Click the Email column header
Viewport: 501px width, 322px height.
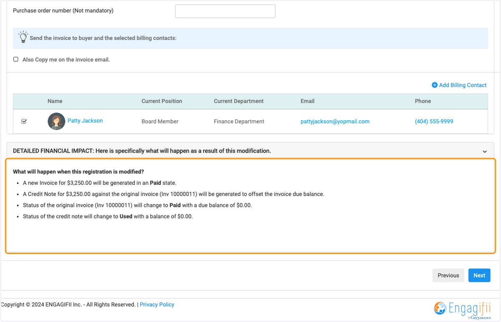coord(308,101)
